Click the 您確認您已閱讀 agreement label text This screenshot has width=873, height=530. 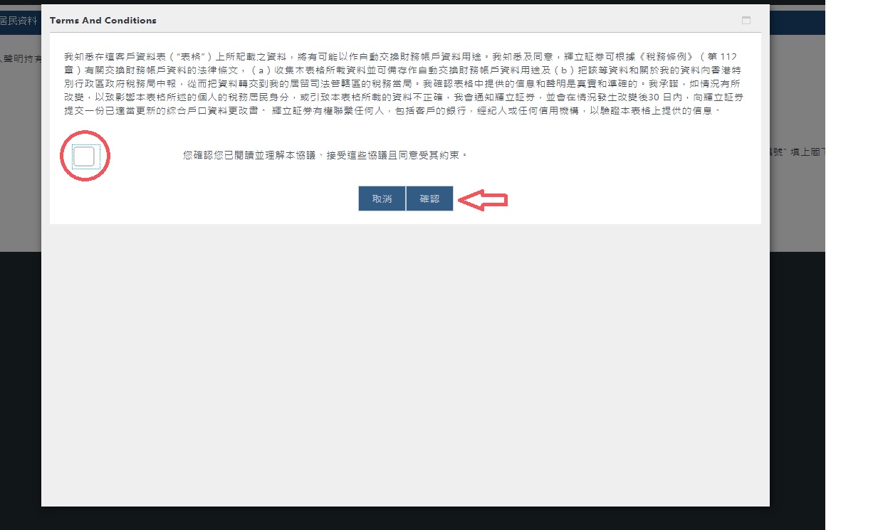(x=325, y=154)
